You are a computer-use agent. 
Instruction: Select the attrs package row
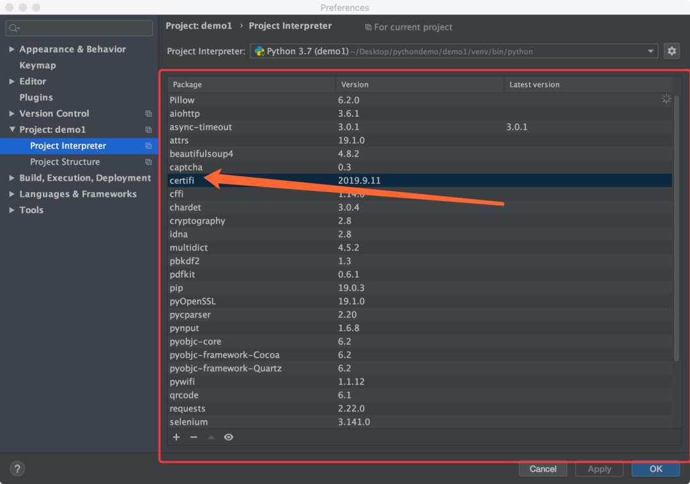420,140
